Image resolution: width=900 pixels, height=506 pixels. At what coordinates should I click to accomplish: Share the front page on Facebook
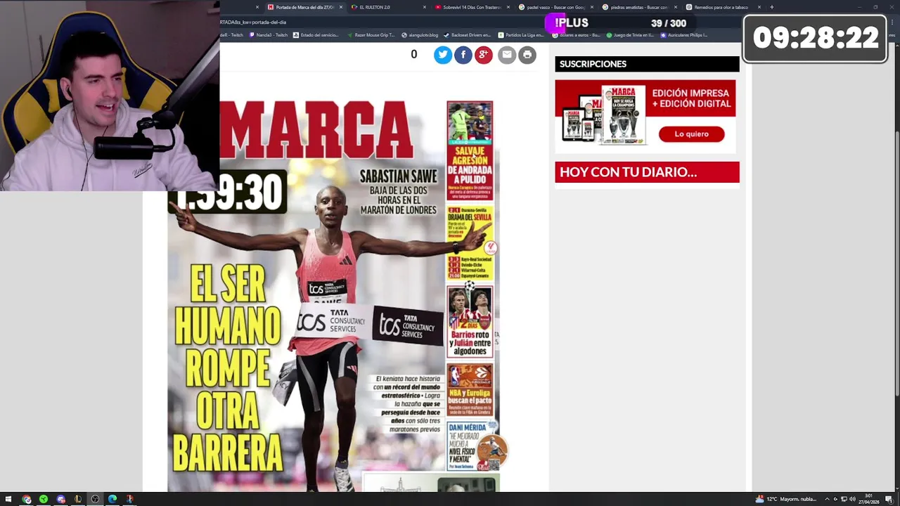click(463, 55)
